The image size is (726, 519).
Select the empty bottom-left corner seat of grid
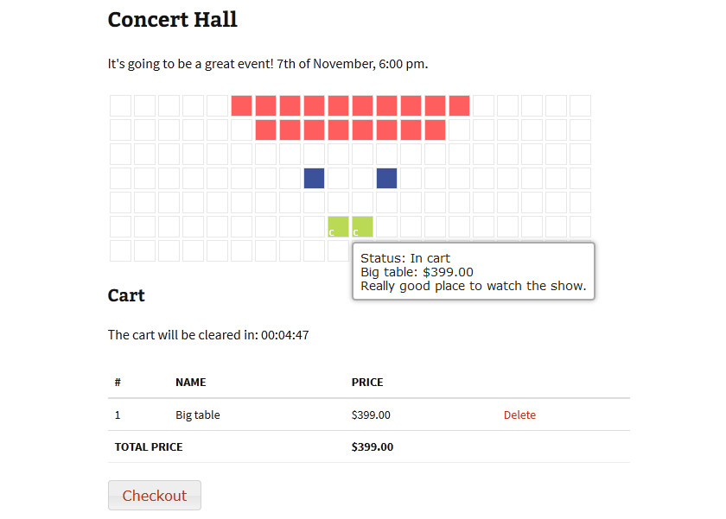[120, 250]
